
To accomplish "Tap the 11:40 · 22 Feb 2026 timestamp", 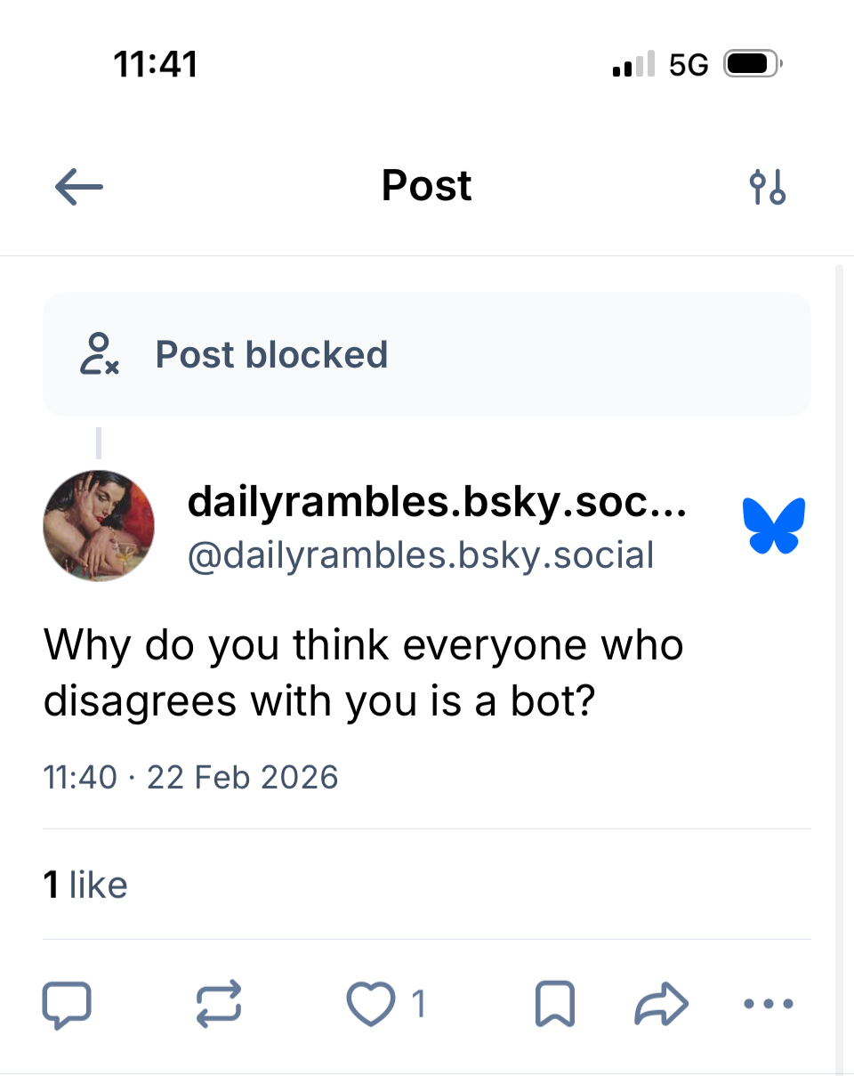I will coord(191,777).
